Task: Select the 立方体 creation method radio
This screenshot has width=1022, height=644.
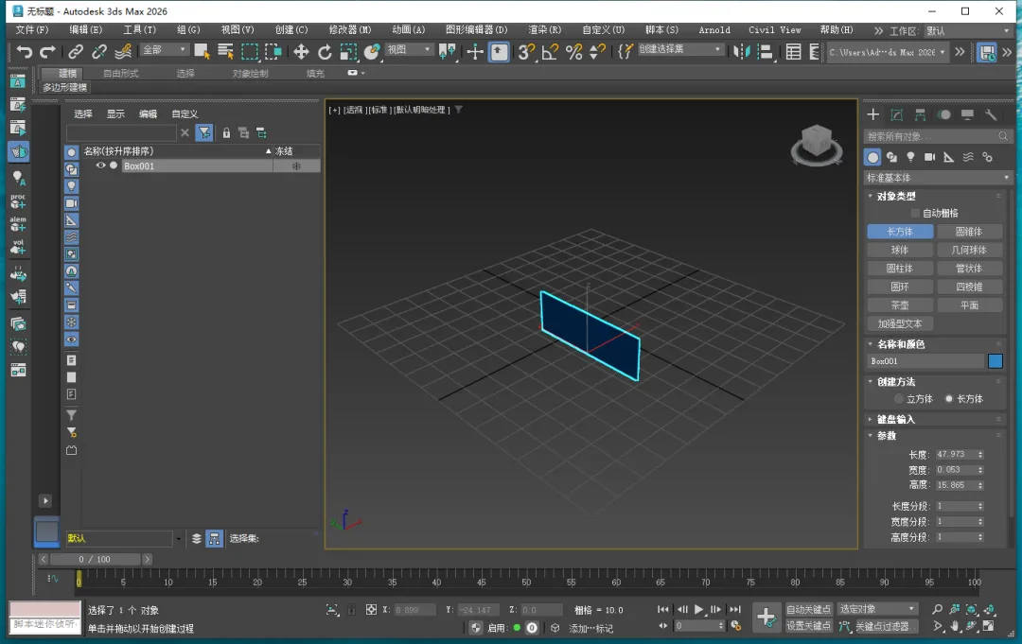Action: tap(899, 399)
